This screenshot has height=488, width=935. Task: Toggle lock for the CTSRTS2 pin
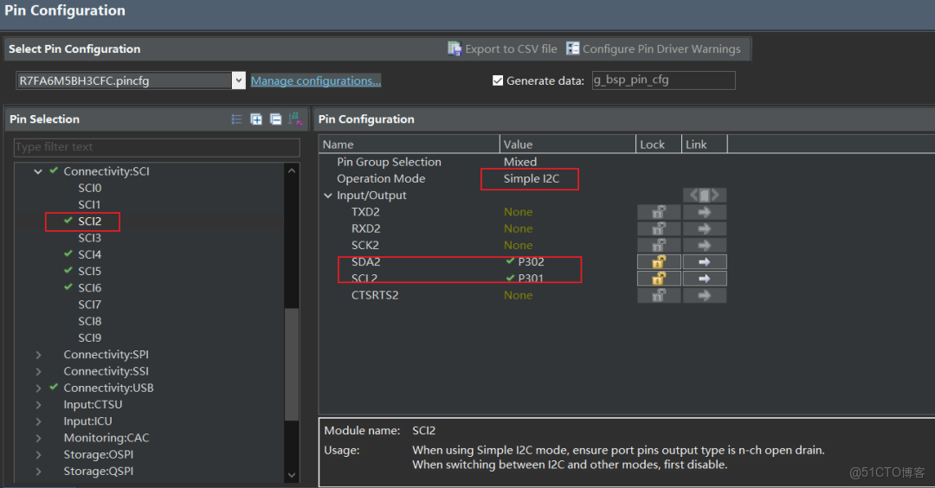click(659, 296)
